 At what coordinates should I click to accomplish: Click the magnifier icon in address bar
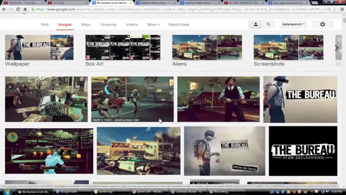click(329, 9)
